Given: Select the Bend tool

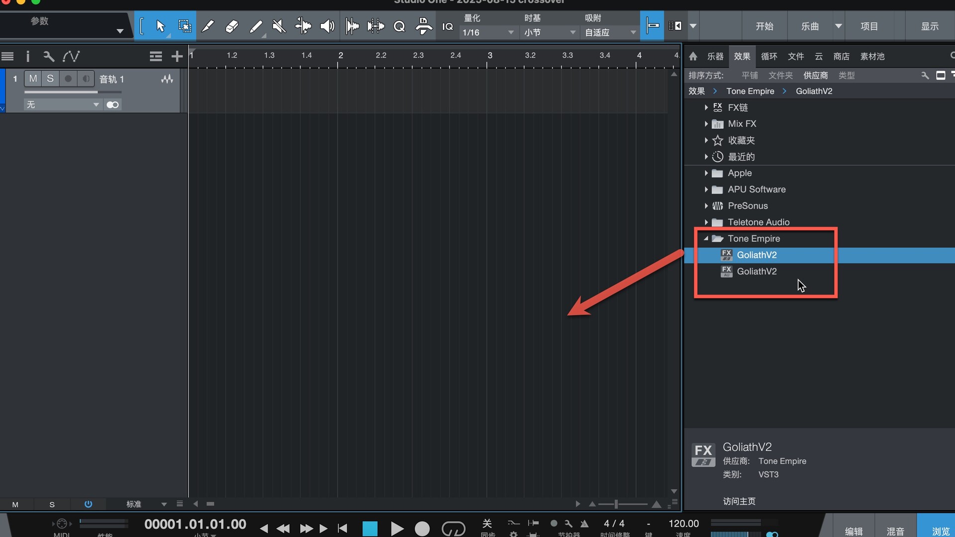Looking at the screenshot, I should (303, 26).
